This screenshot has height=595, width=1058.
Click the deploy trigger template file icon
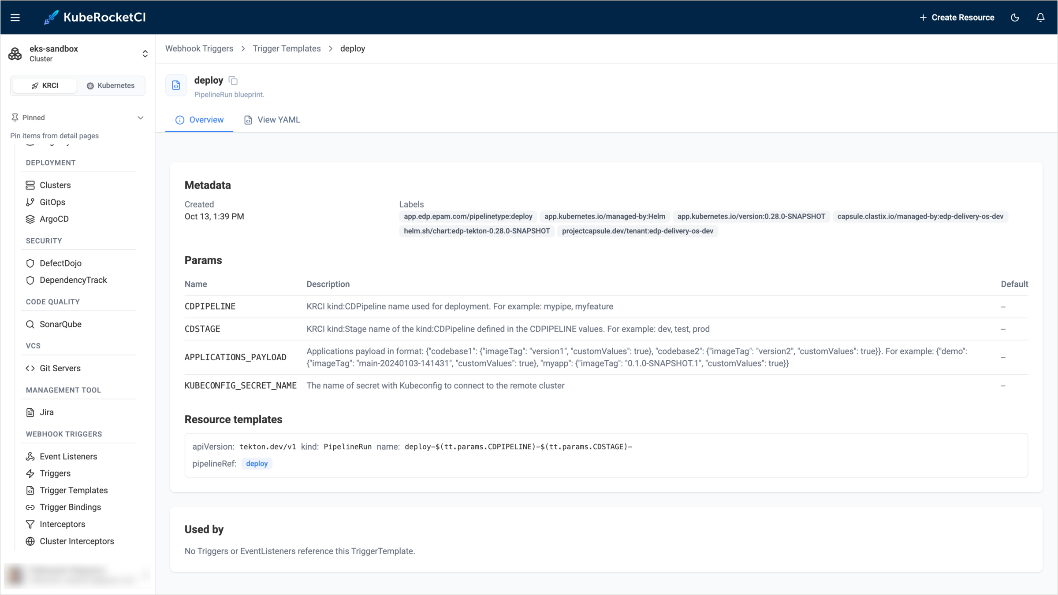coord(176,85)
